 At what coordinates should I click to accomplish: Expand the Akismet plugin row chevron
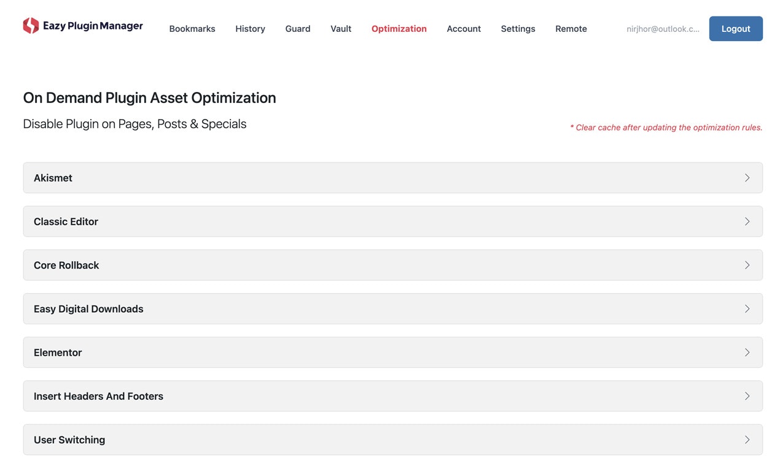747,178
